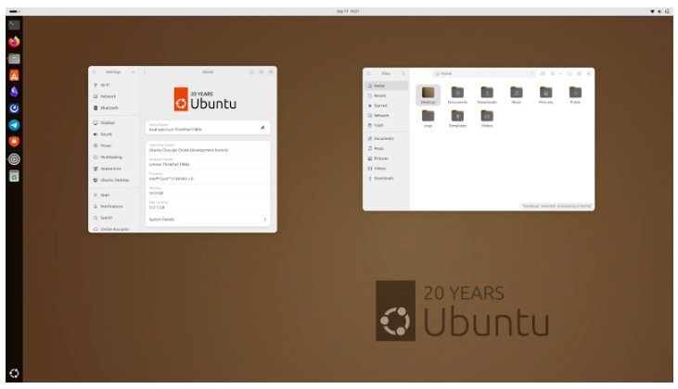Open Trash in Files sidebar
The width and height of the screenshot is (678, 389).
379,125
